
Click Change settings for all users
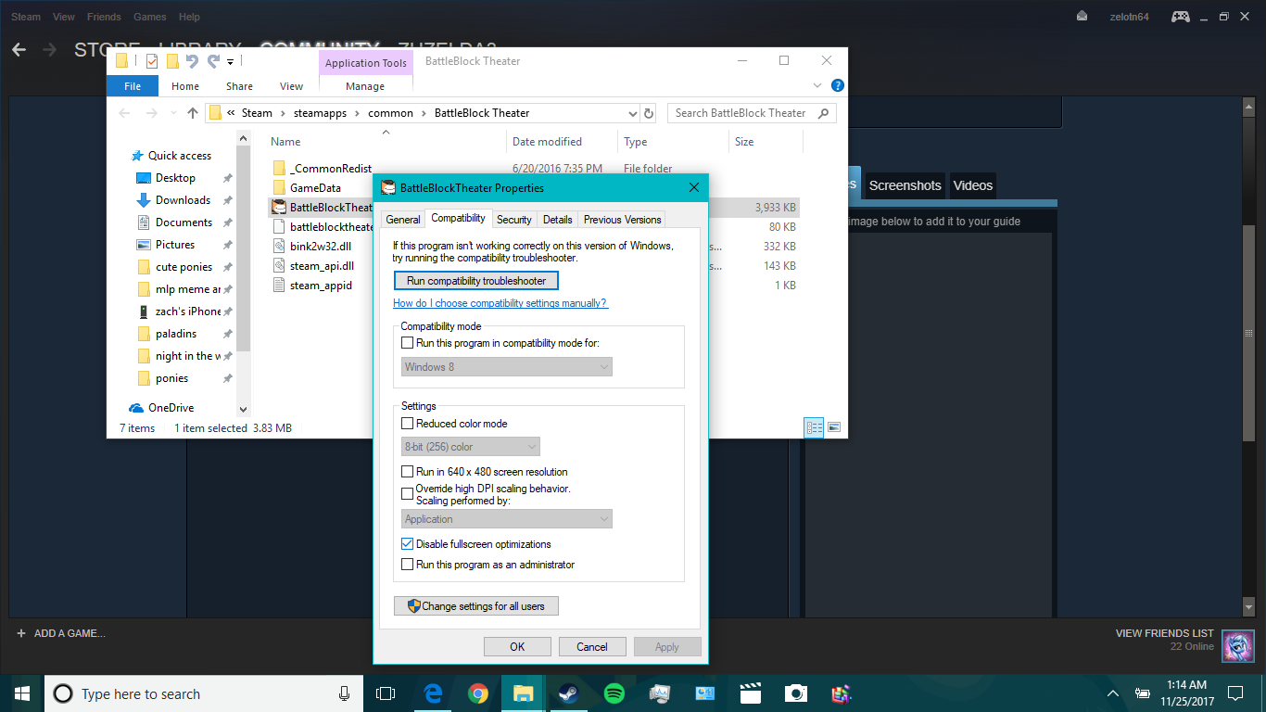click(476, 606)
